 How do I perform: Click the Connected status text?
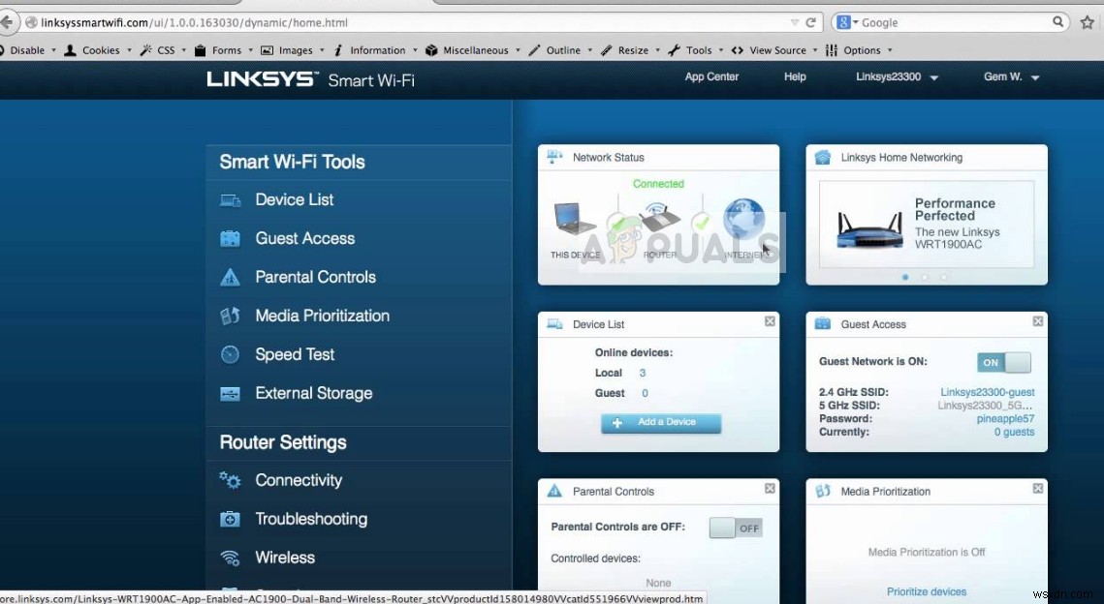coord(658,184)
